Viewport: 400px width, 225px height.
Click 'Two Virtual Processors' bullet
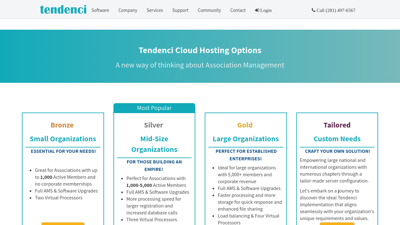point(59,198)
